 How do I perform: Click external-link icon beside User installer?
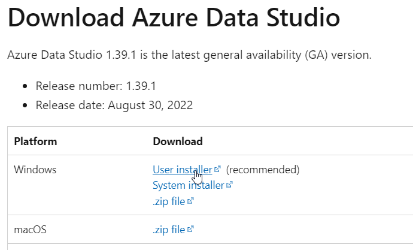217,170
